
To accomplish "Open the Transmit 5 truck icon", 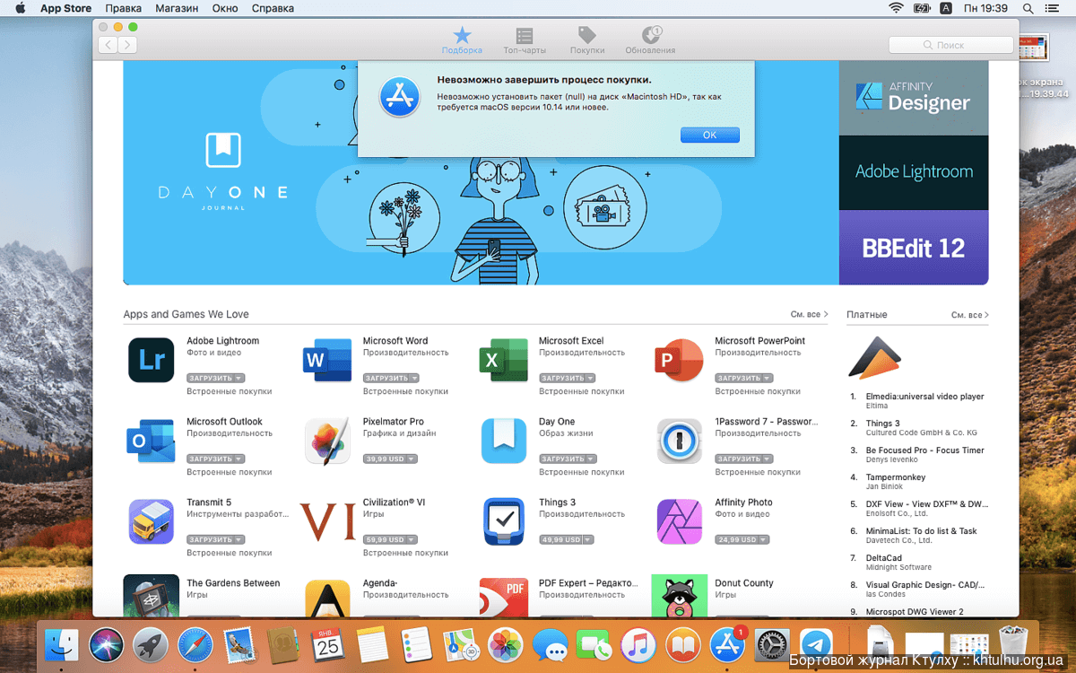I will [x=151, y=522].
